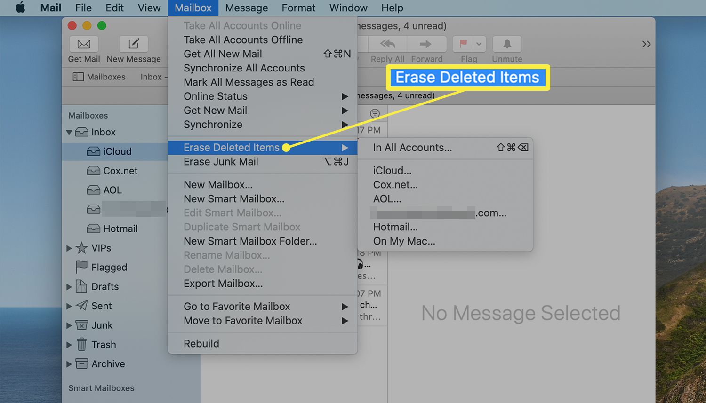Open the Get New Mail submenu
The width and height of the screenshot is (706, 403).
click(x=263, y=111)
